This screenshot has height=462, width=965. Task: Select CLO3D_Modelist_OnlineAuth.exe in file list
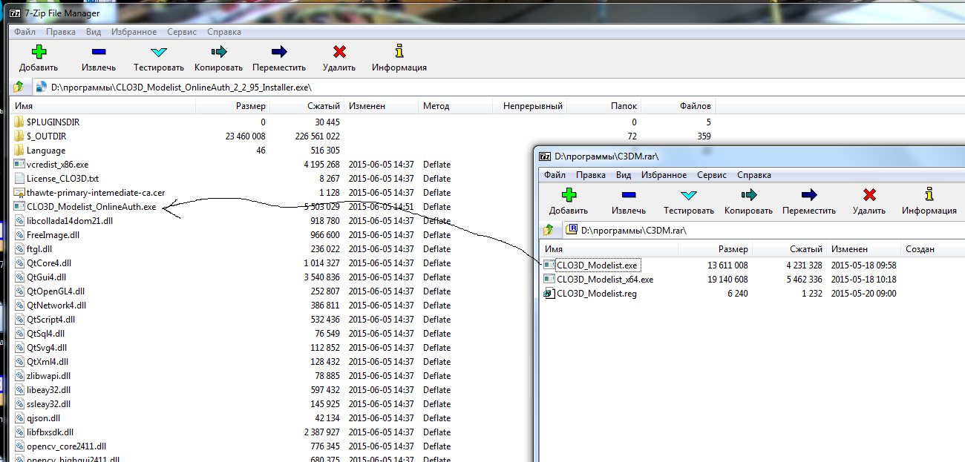91,207
